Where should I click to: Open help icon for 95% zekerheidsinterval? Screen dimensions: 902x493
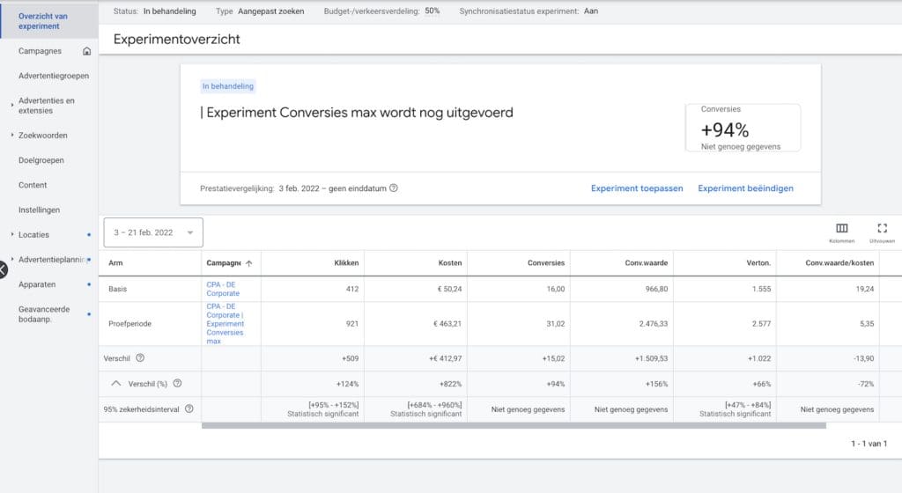pos(189,409)
